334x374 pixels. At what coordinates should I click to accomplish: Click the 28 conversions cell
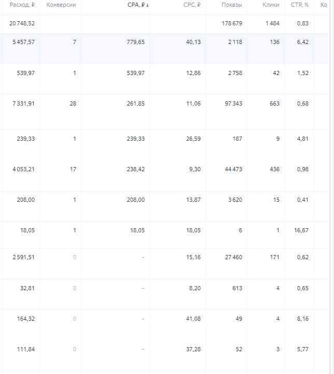point(73,104)
